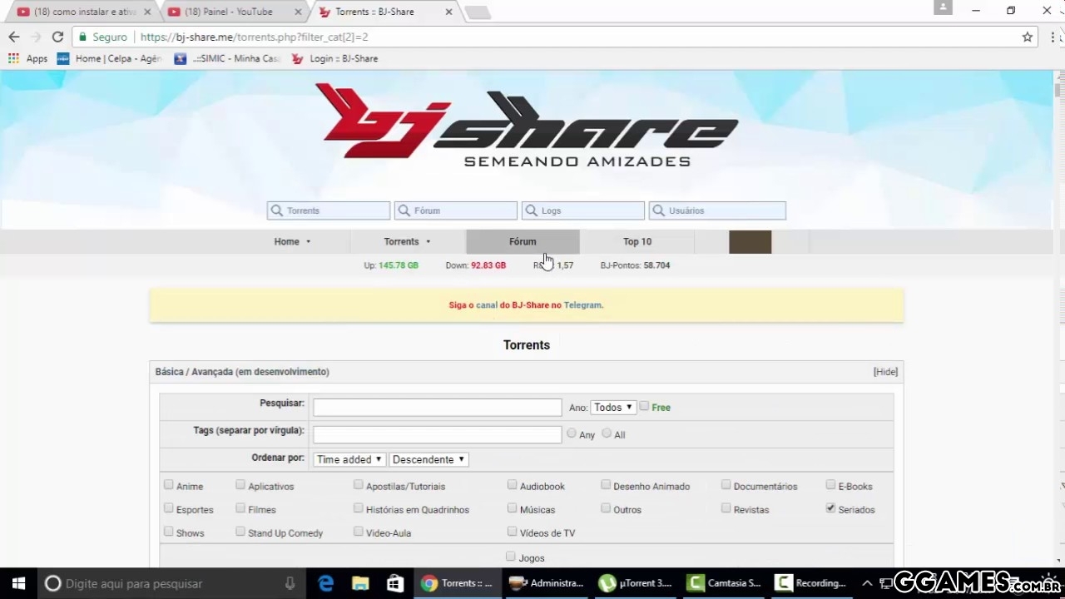Change the Descendente sort order dropdown

[x=428, y=458]
